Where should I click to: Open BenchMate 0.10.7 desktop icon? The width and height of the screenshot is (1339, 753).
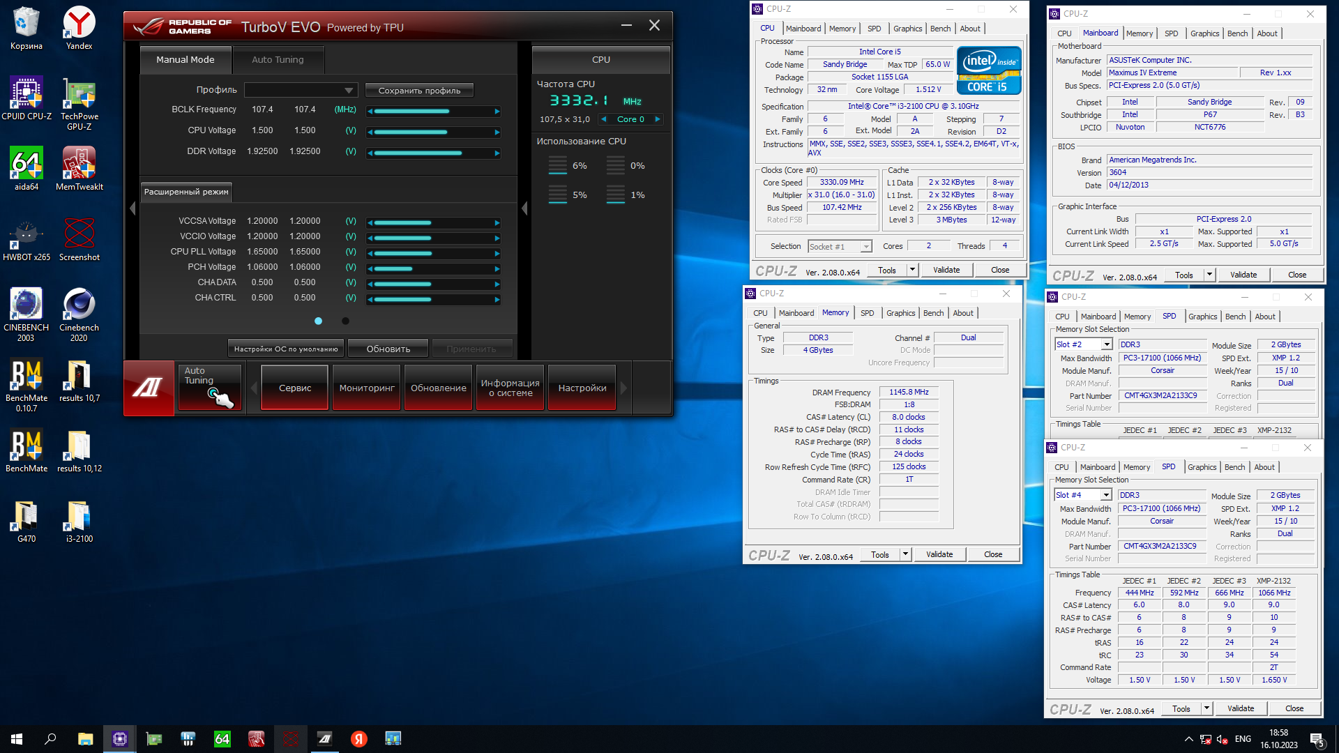coord(27,385)
